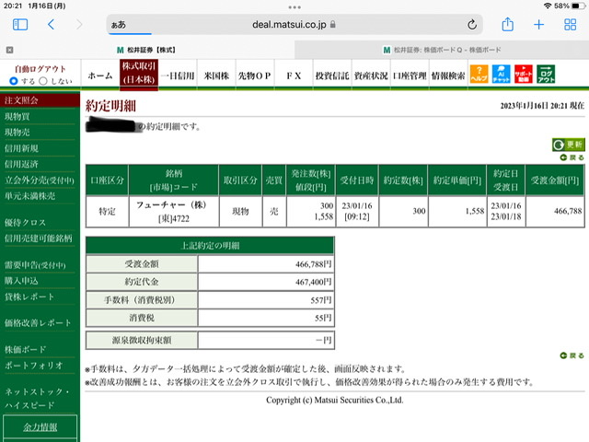Open the red サポート動画 icon
Screen dimensions: 589x442
click(x=524, y=74)
